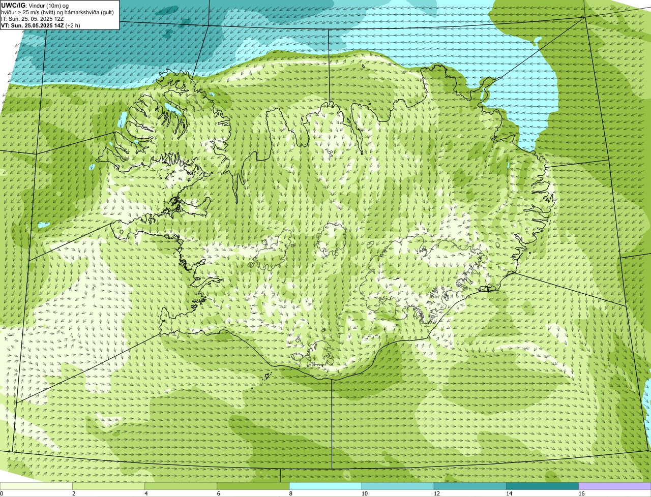Click the light green 2–4 m/s legend swatch
Image resolution: width=651 pixels, height=497 pixels.
click(109, 486)
